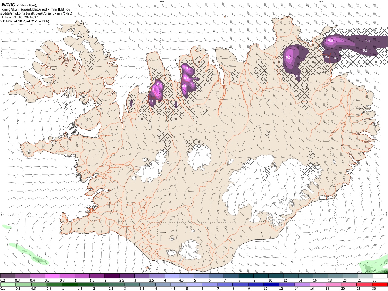Click the 0.9 snowfall value on the map

coord(186,69)
